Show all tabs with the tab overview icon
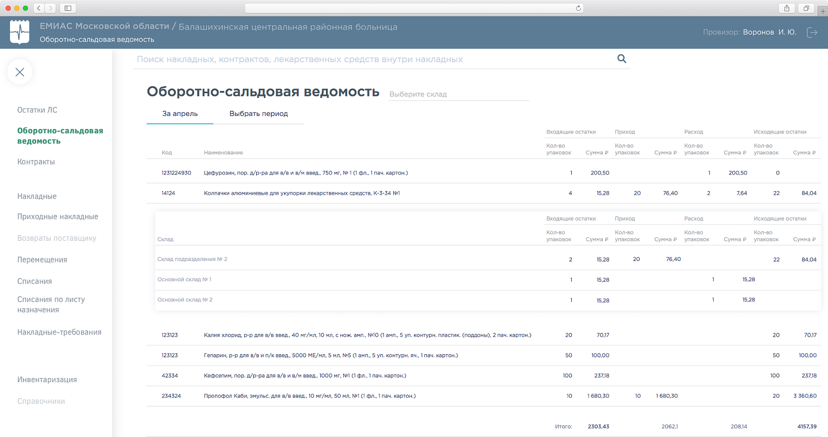 coord(806,8)
